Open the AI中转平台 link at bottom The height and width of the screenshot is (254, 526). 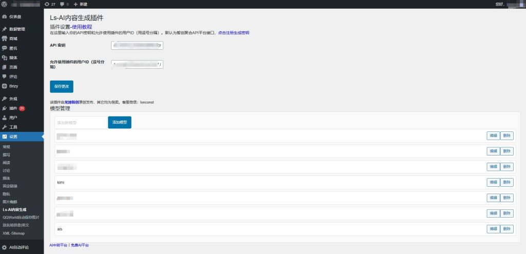tap(59, 245)
